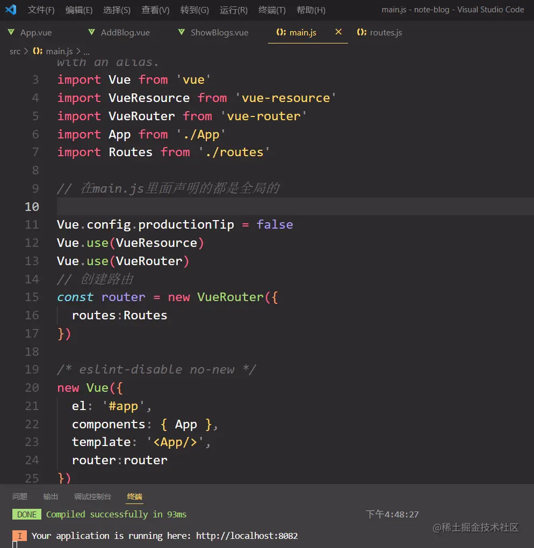Viewport: 534px width, 548px height.
Task: Open the 帮助(H) menu
Action: (x=311, y=10)
